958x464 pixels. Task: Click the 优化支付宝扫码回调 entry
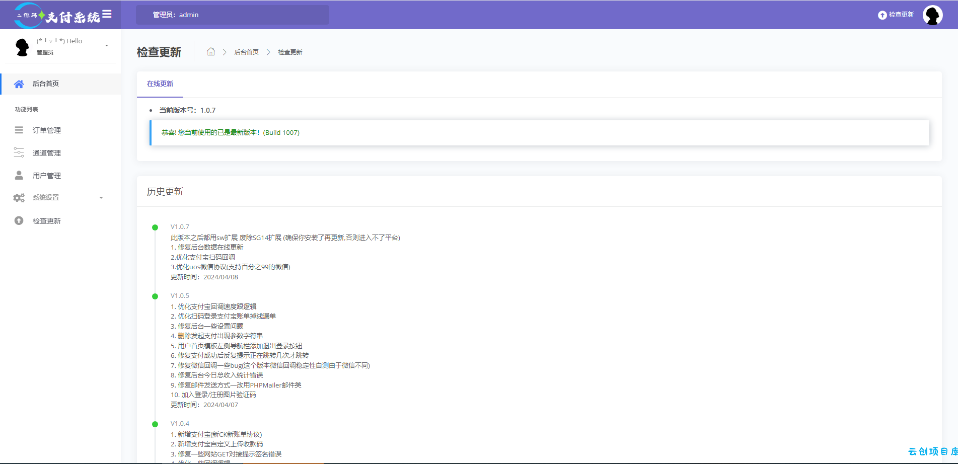[203, 257]
